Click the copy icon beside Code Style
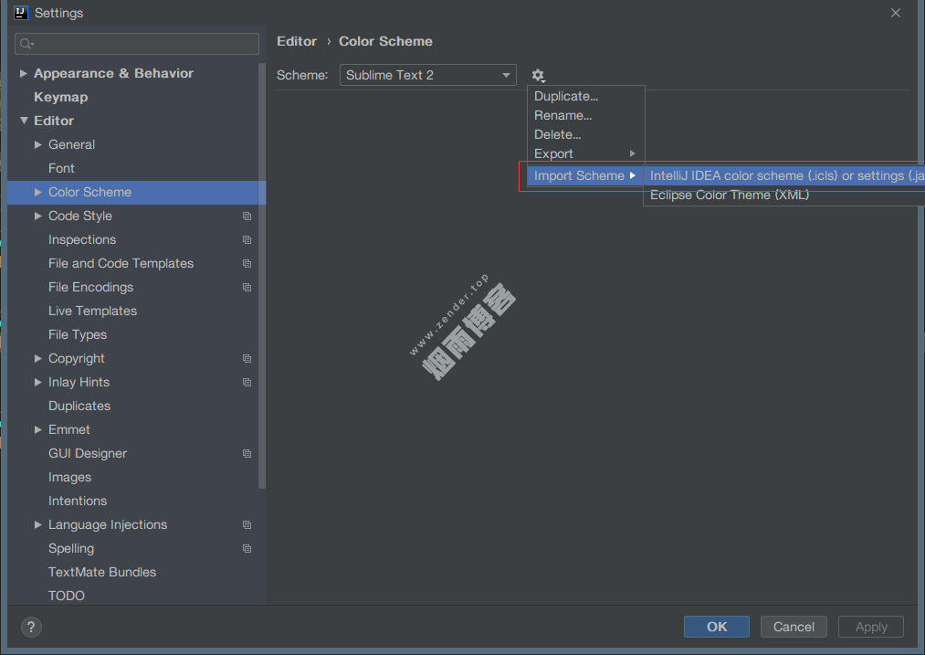This screenshot has width=925, height=655. [x=247, y=217]
